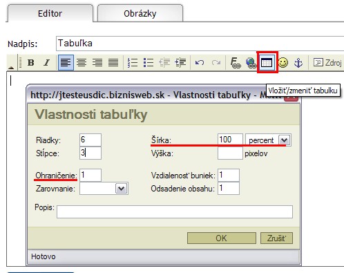Screen dimensions: 344x273
Task: Select the align left icon
Action: tap(66, 63)
